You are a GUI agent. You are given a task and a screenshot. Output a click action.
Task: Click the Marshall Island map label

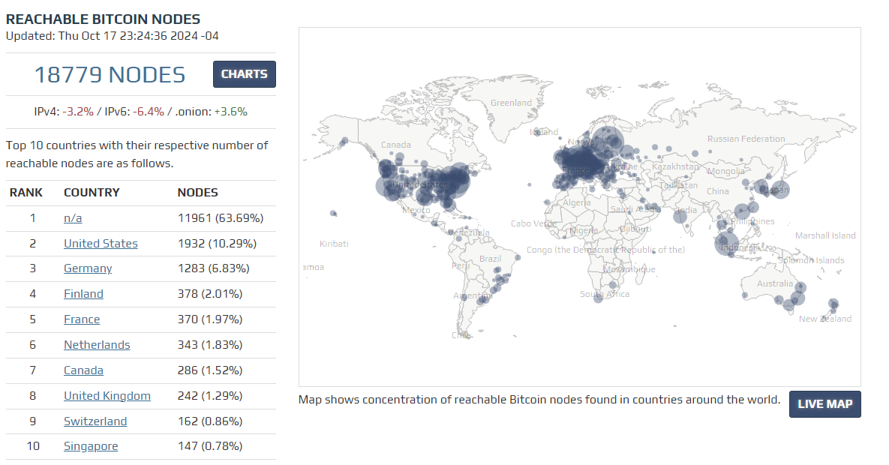(x=825, y=236)
